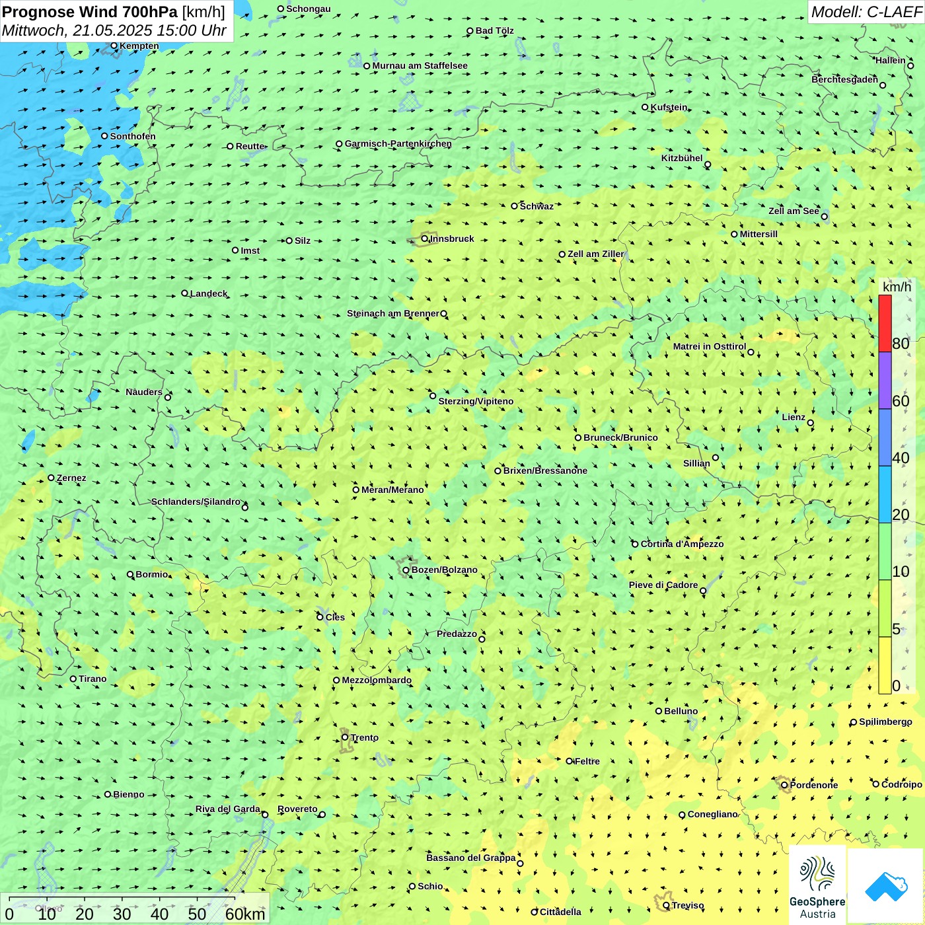Click the "Schlanders/Silandro" label
The image size is (925, 925).
[x=196, y=501]
